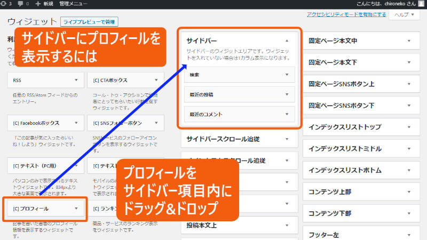Click the 固定ページ本文下 heading

(333, 62)
